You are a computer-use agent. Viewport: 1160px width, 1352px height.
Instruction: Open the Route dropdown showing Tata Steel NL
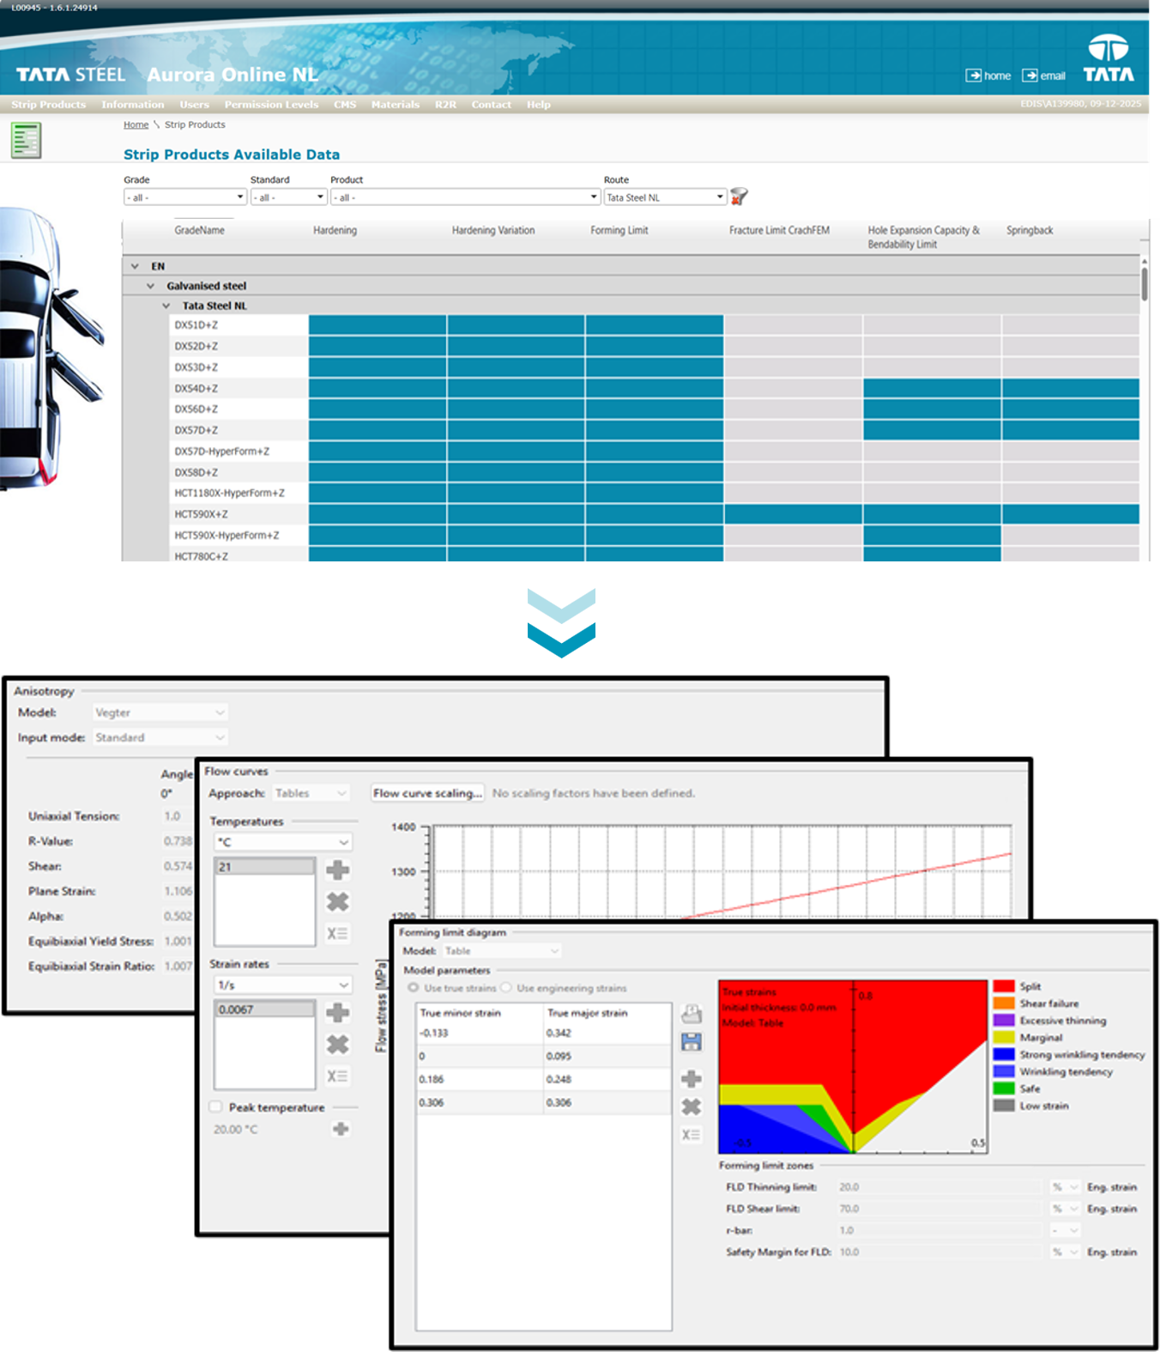665,197
